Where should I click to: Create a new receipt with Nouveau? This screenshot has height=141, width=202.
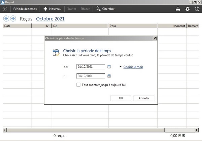point(53,9)
